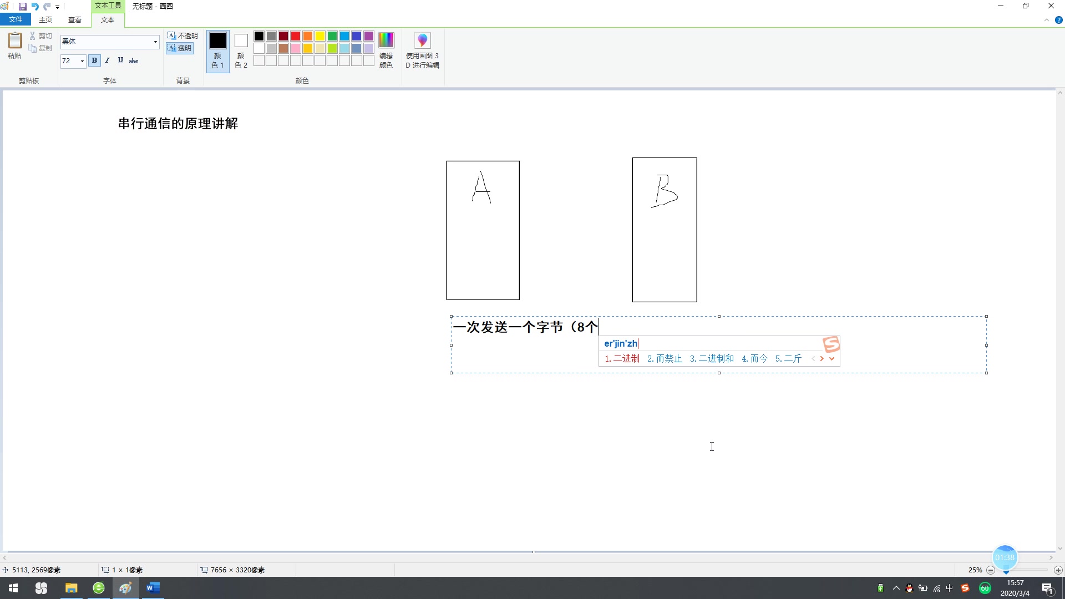Image resolution: width=1065 pixels, height=599 pixels.
Task: Open the Edit Colors dialog
Action: coord(386,51)
